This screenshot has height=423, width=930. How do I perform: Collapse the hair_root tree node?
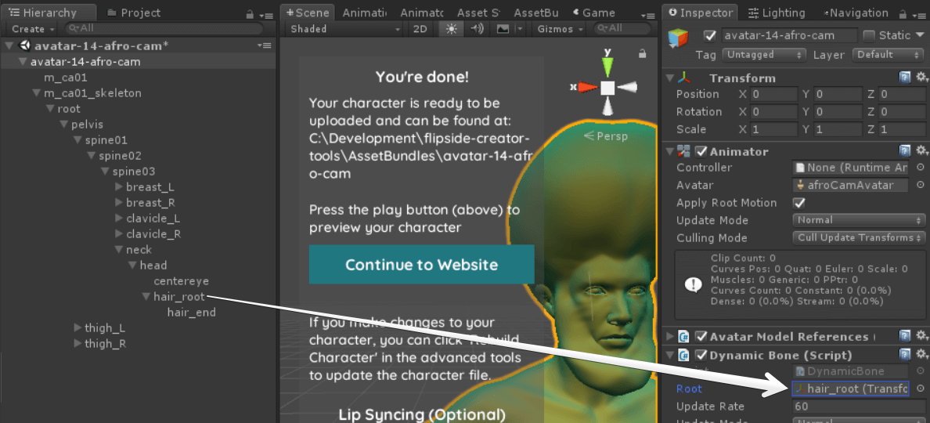[146, 297]
